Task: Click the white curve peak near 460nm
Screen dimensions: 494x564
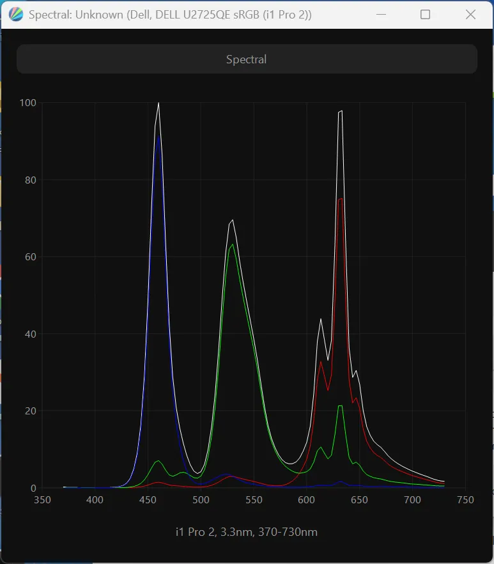Action: [158, 104]
